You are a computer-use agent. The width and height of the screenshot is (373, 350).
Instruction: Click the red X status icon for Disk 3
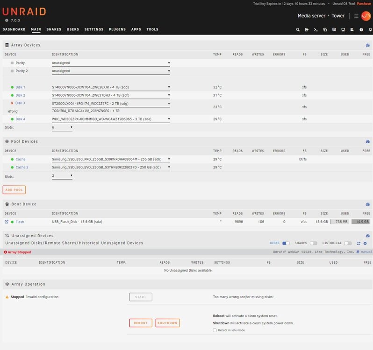point(12,103)
